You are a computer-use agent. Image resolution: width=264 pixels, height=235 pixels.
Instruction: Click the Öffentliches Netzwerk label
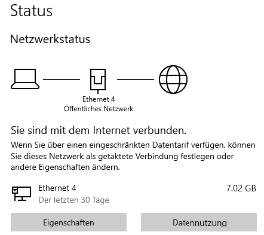(x=99, y=109)
